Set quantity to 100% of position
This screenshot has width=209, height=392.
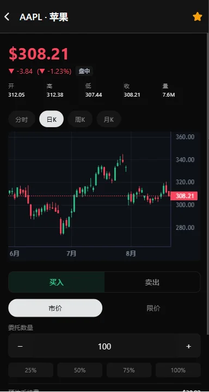[178, 370]
